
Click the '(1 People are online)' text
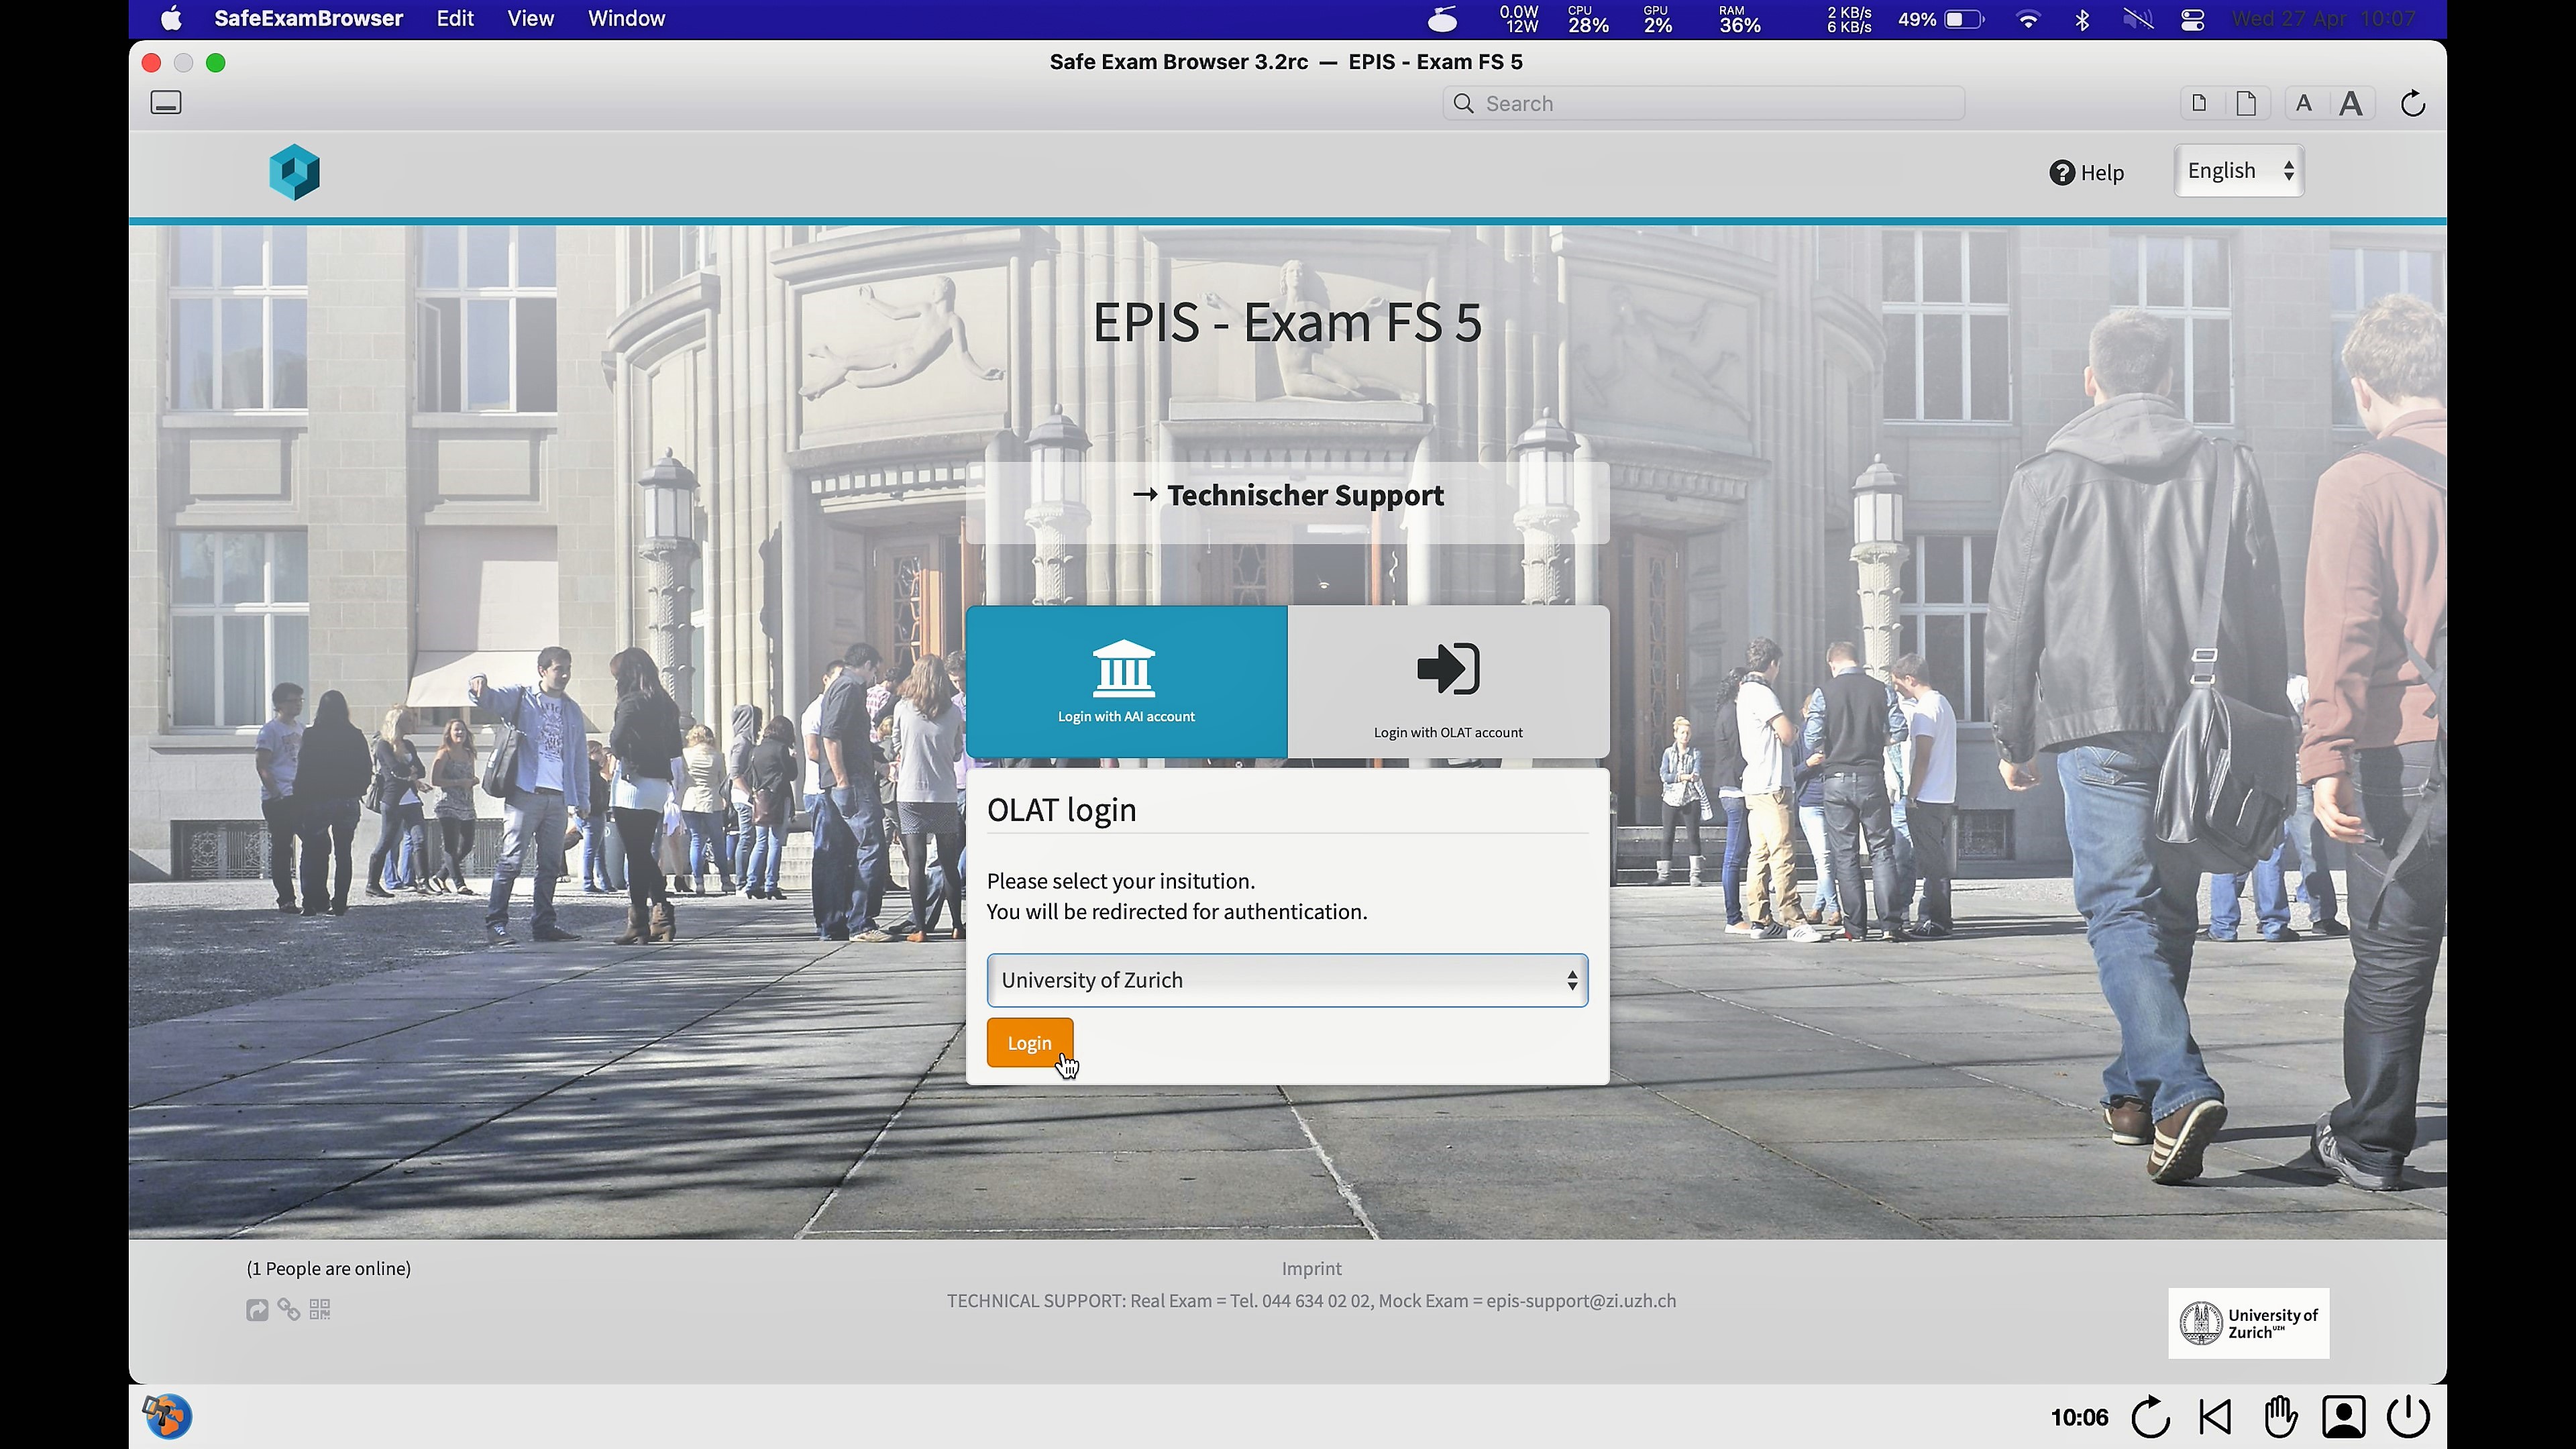(x=328, y=1268)
